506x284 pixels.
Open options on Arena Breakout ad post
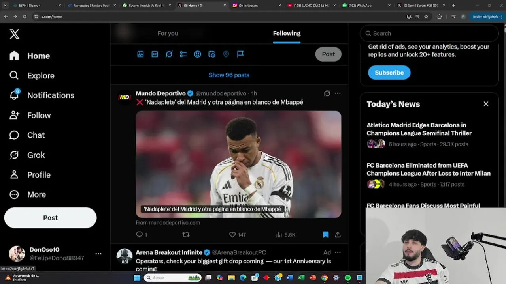(338, 252)
